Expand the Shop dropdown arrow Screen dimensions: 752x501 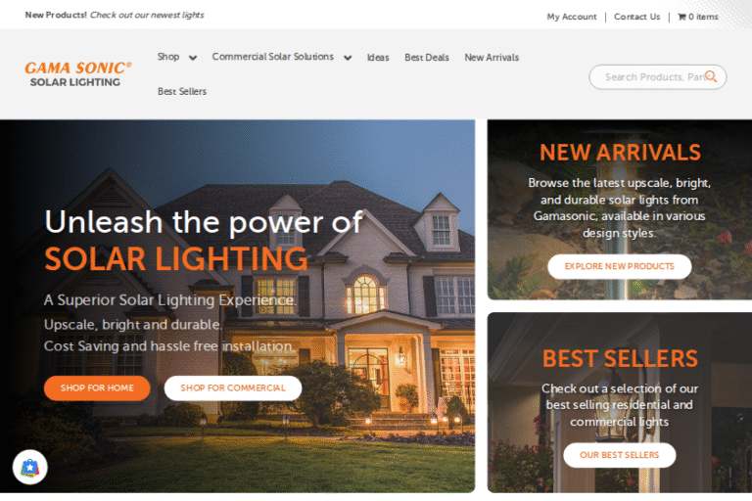193,58
